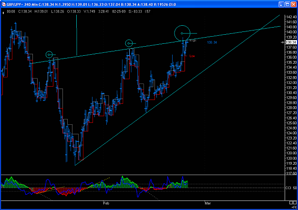Click the 142.40 label on the price axis
298x210 pixels.
291,17
